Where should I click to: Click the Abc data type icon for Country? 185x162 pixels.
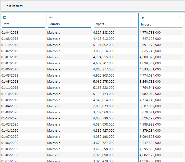coord(51,17)
